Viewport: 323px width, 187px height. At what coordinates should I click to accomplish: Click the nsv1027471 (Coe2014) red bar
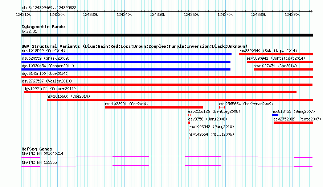point(283,69)
